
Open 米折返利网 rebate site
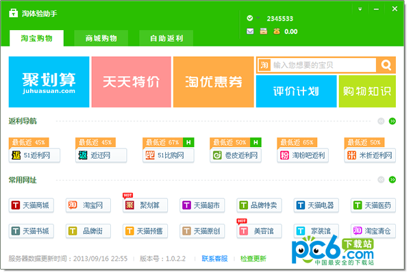click(370, 155)
